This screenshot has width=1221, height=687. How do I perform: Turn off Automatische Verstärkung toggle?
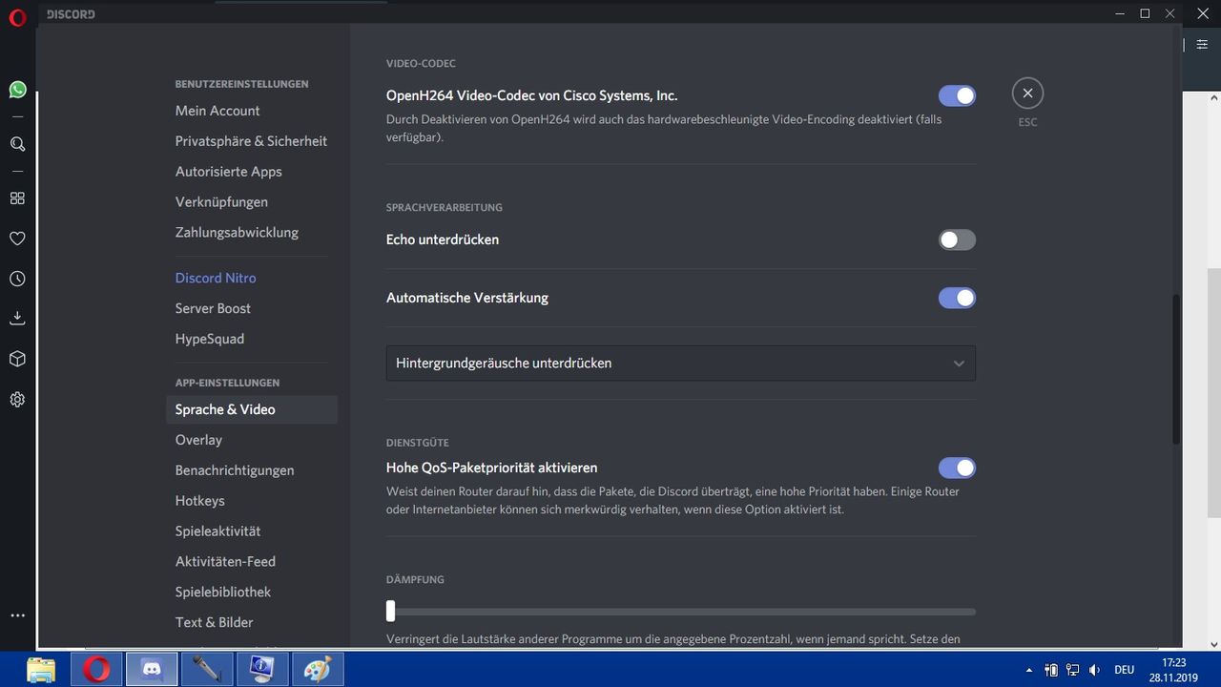click(957, 298)
